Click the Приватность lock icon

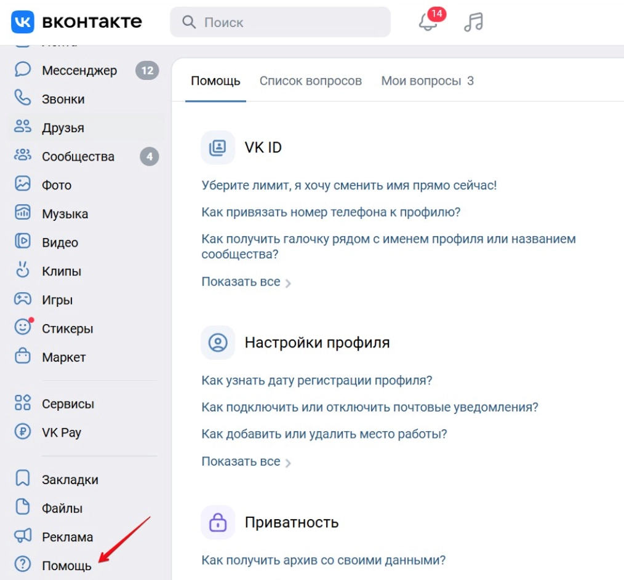[218, 522]
